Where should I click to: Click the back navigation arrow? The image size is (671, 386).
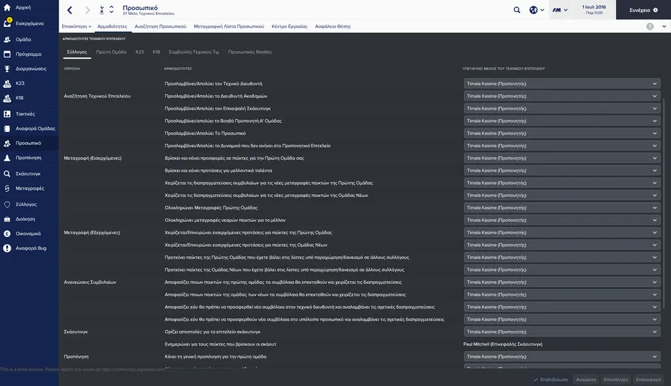pyautogui.click(x=69, y=10)
